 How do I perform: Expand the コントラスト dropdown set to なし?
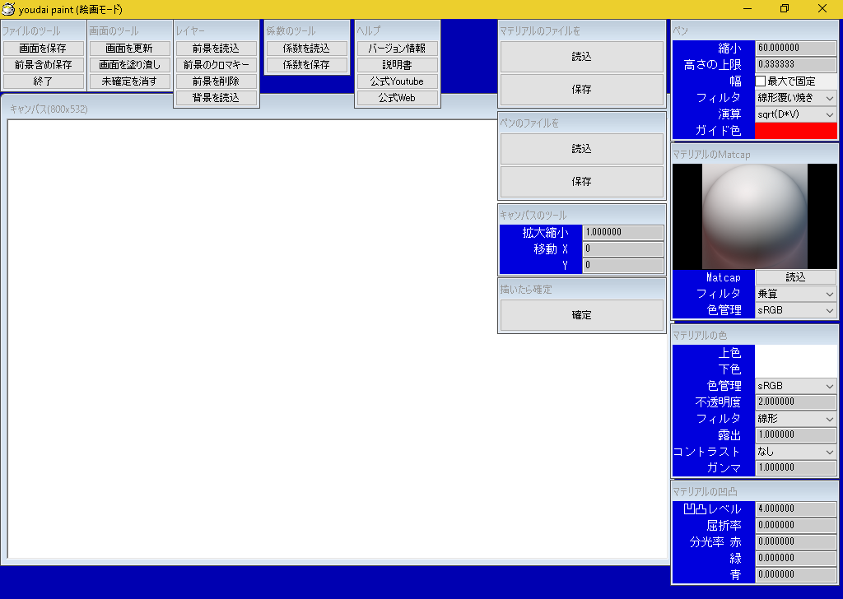795,452
